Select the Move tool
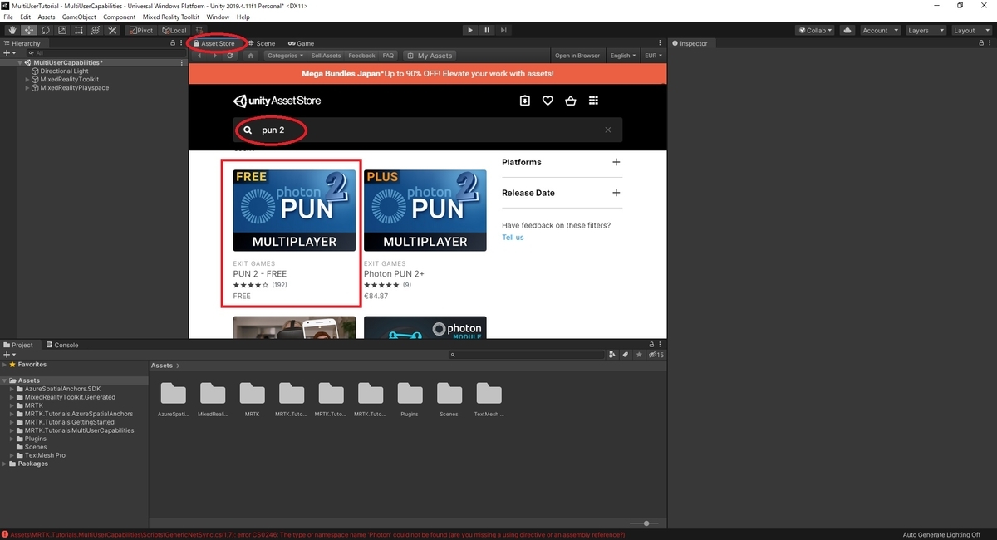Image resolution: width=997 pixels, height=540 pixels. pyautogui.click(x=28, y=30)
